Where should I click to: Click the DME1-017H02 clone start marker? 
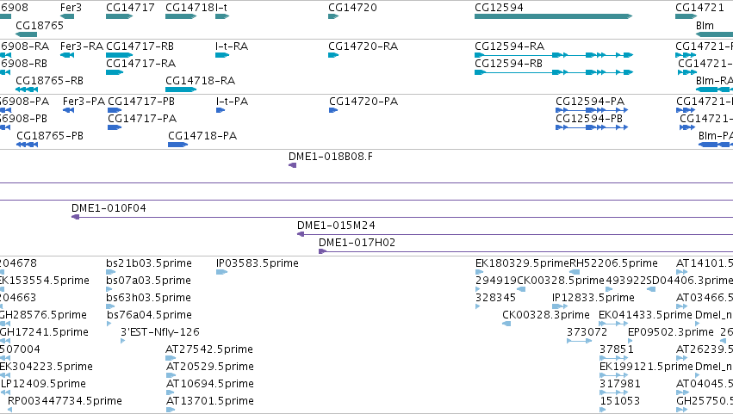coord(322,251)
